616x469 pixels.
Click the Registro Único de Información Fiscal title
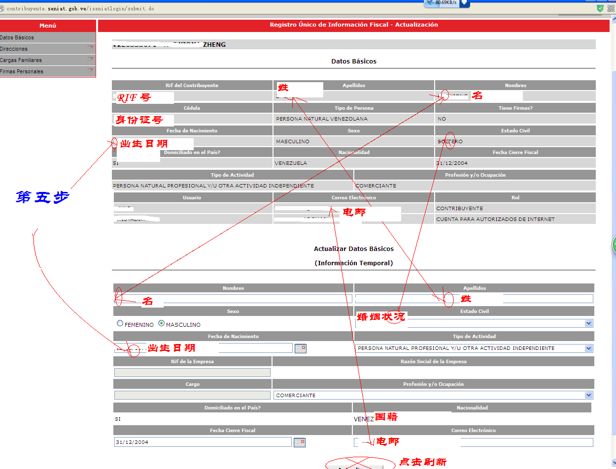click(354, 25)
